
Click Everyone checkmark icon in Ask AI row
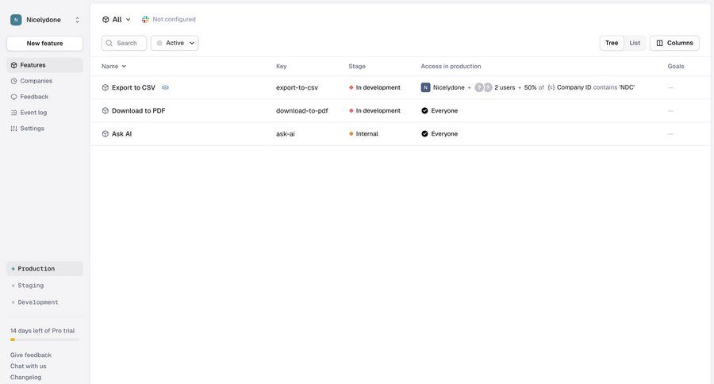(424, 134)
